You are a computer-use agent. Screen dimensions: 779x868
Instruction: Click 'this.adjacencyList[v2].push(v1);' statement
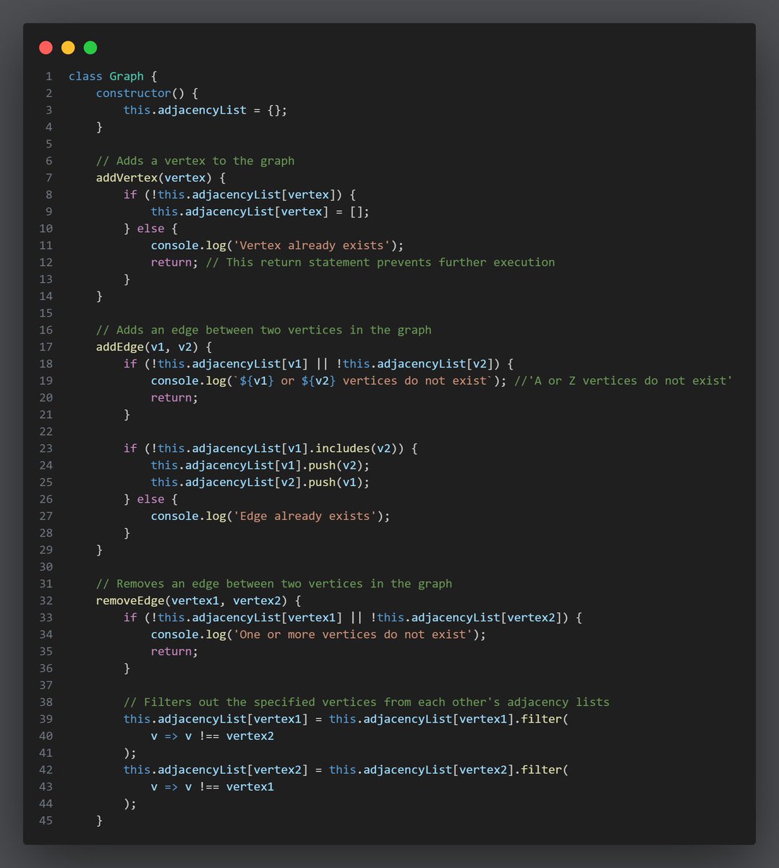pyautogui.click(x=260, y=482)
